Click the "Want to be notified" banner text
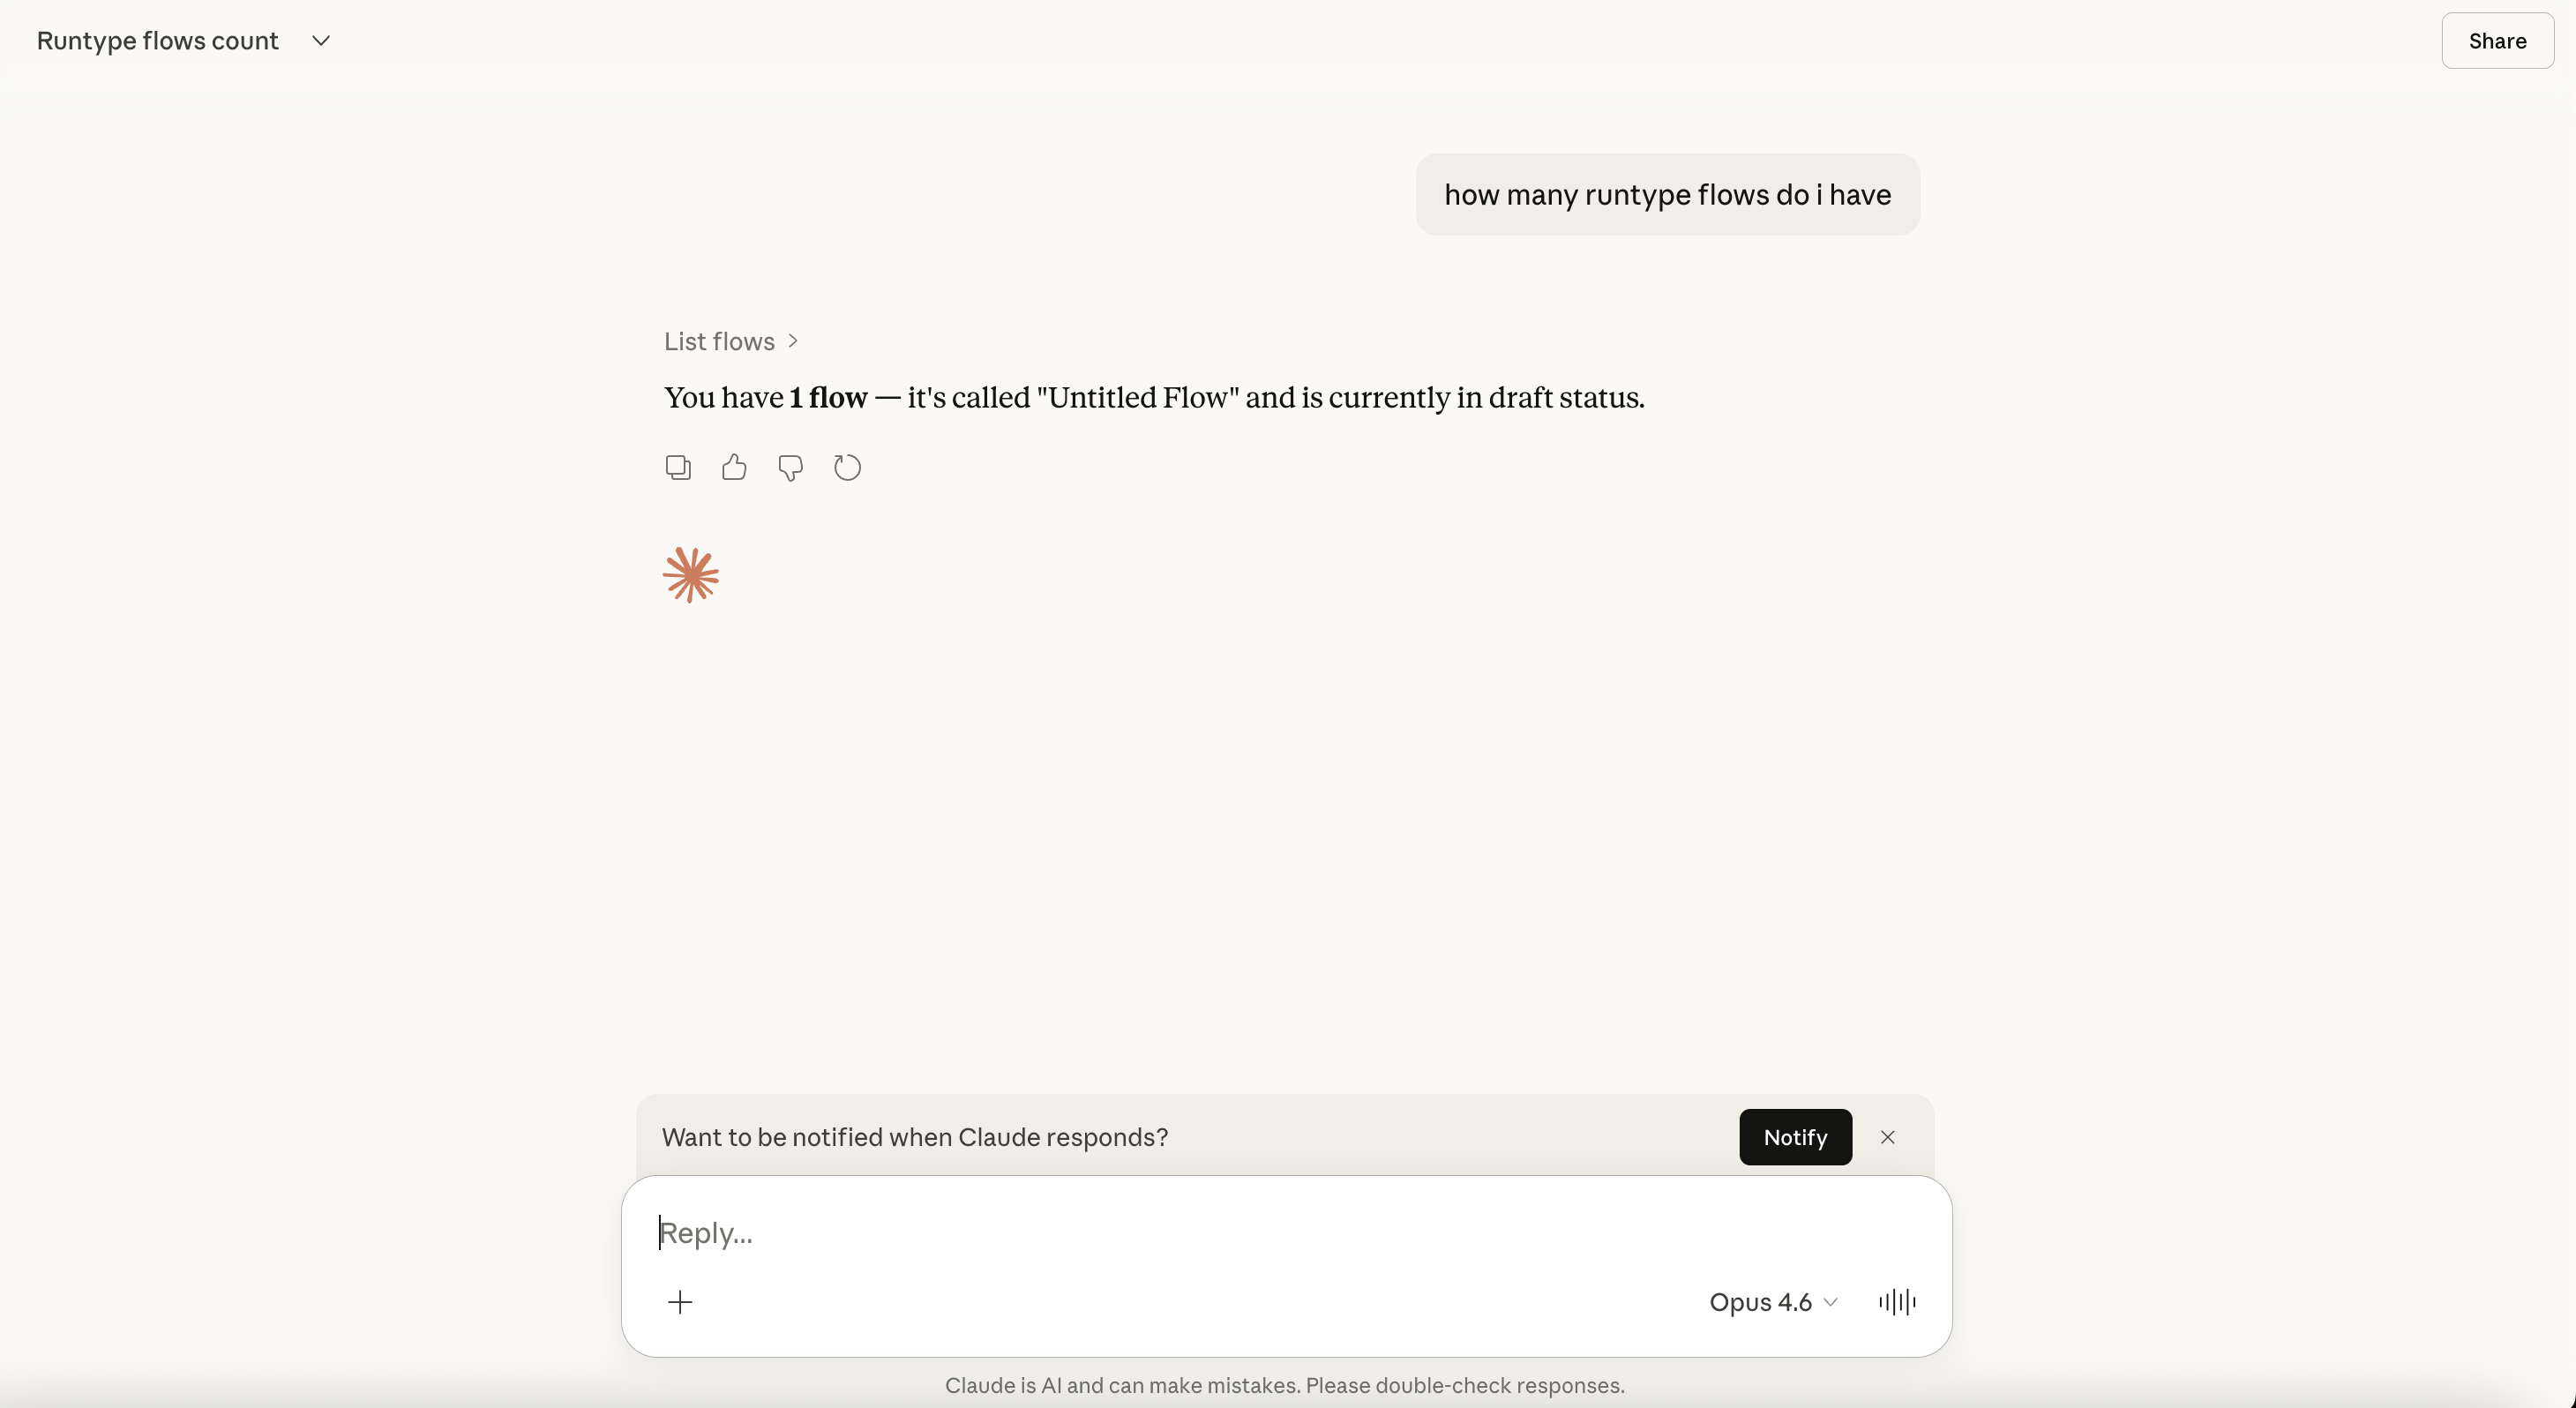The image size is (2576, 1408). click(x=914, y=1137)
